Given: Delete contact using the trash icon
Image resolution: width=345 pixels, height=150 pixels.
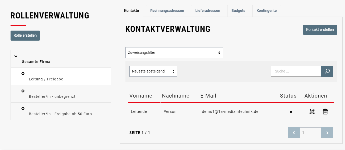Looking at the screenshot, I should 325,112.
